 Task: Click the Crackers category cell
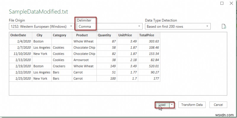(62, 66)
